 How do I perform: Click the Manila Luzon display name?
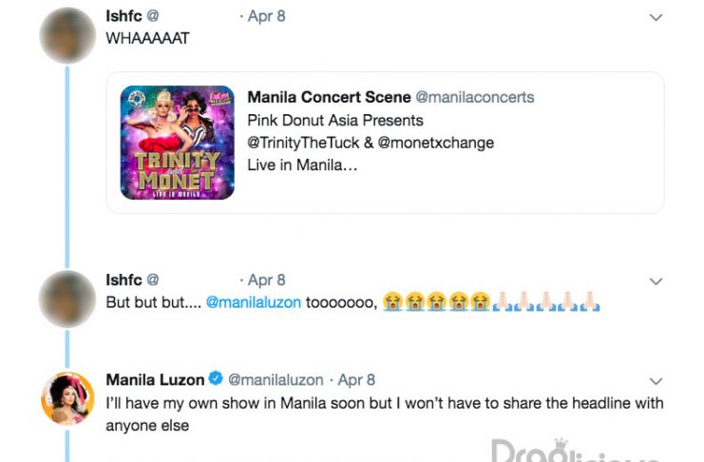tap(156, 379)
